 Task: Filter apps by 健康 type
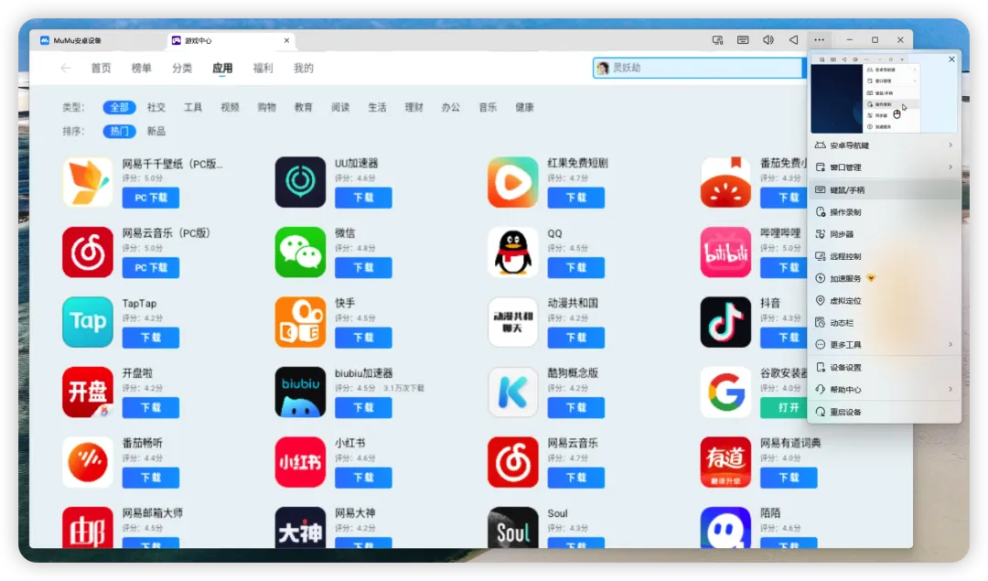point(524,107)
